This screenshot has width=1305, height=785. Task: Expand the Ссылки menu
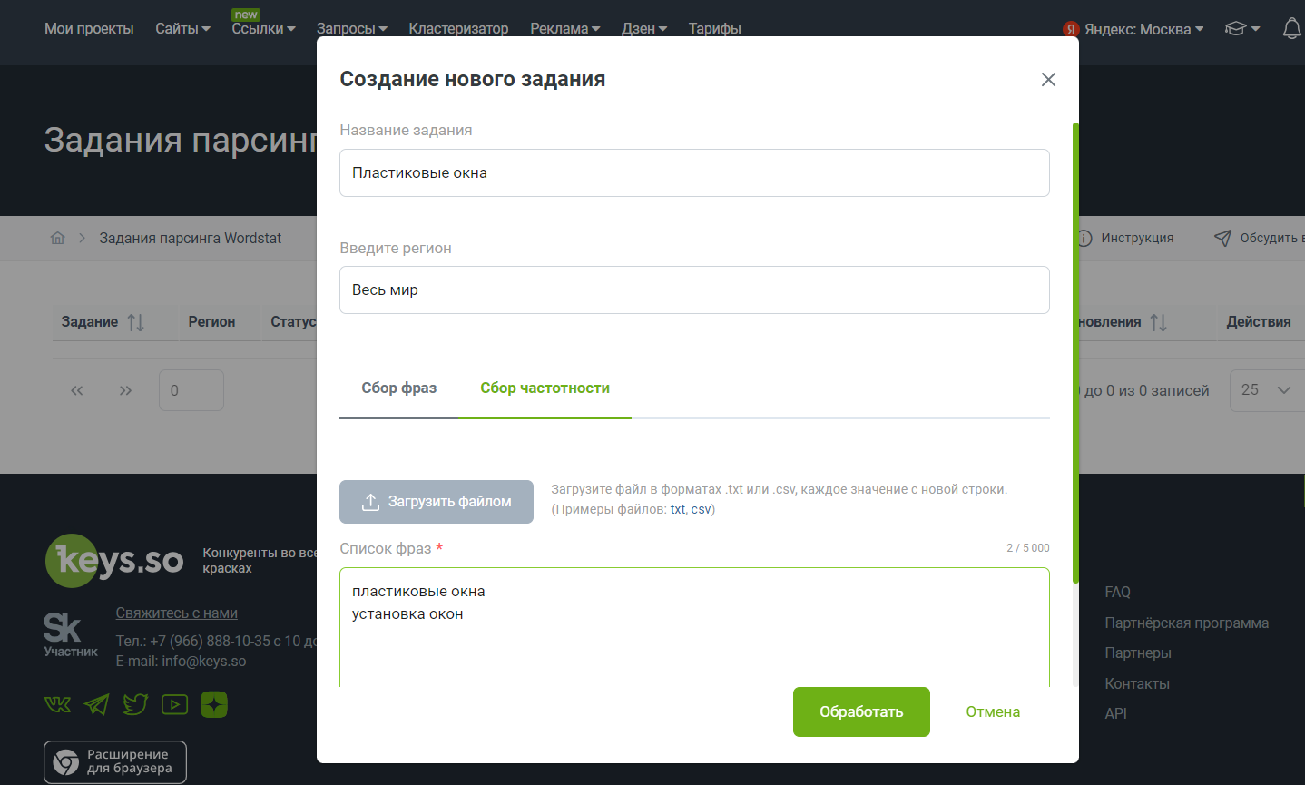pyautogui.click(x=263, y=29)
